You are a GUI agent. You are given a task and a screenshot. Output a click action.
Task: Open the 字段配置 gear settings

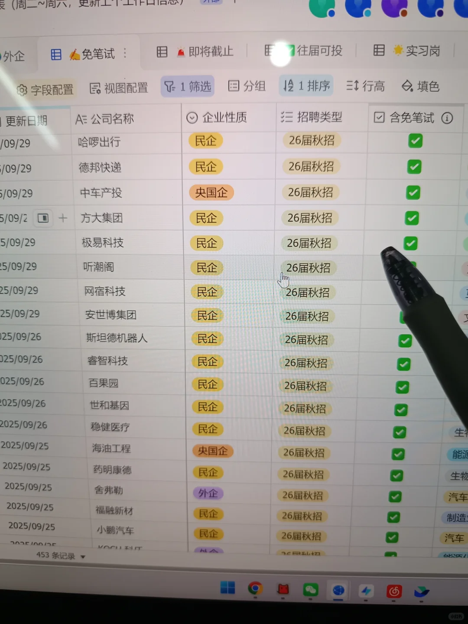[x=45, y=90]
